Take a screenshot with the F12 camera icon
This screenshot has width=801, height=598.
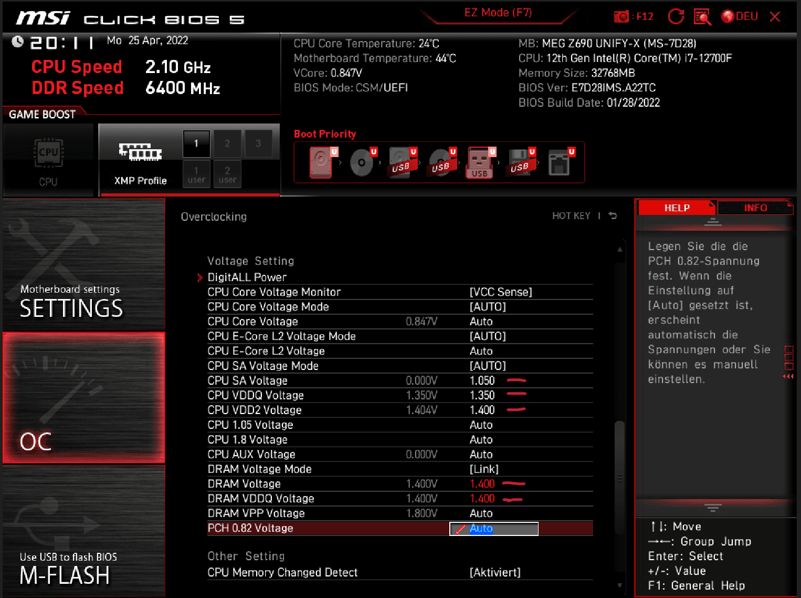coord(621,17)
